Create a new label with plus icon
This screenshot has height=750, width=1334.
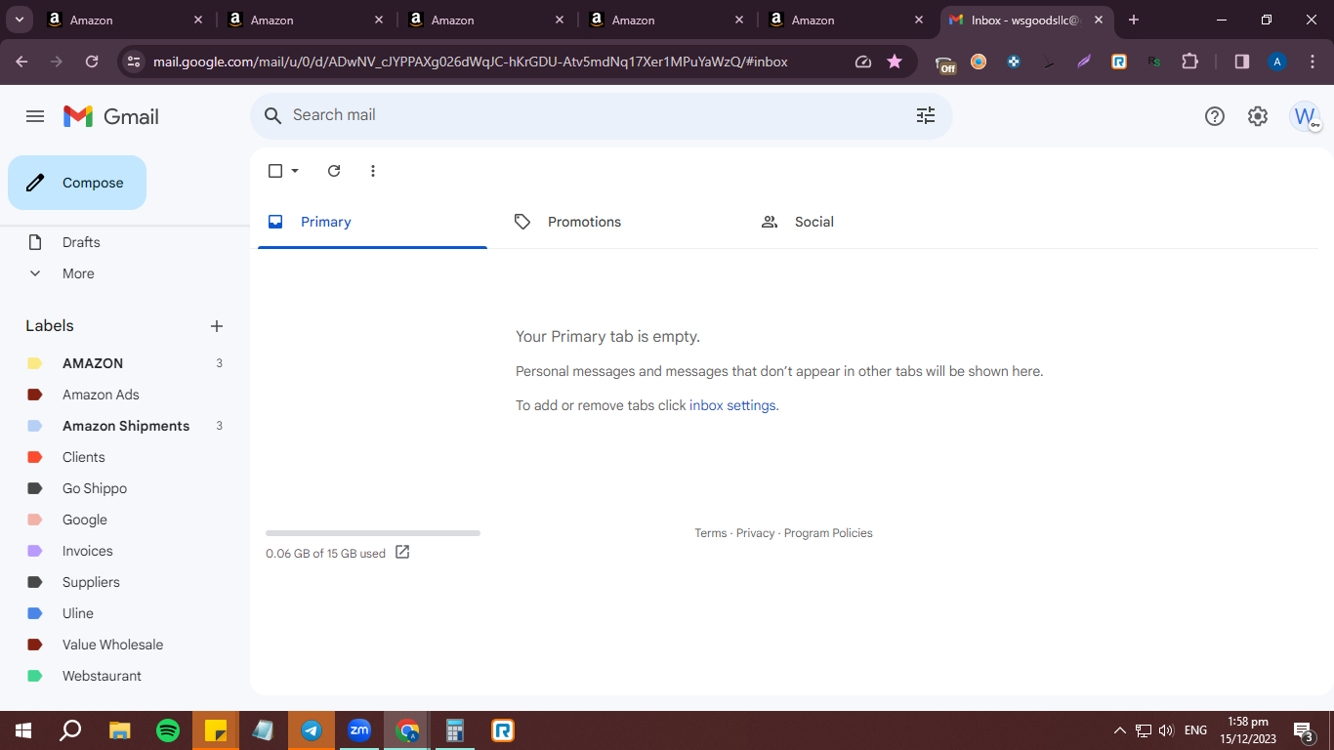[x=217, y=326]
